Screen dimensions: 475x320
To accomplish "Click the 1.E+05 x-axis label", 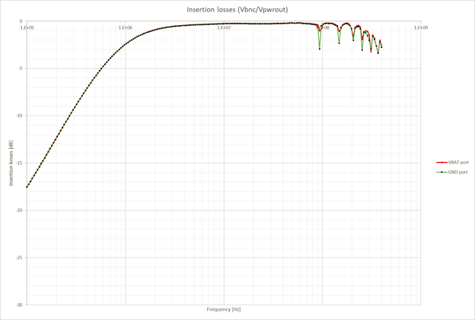I will [x=27, y=28].
